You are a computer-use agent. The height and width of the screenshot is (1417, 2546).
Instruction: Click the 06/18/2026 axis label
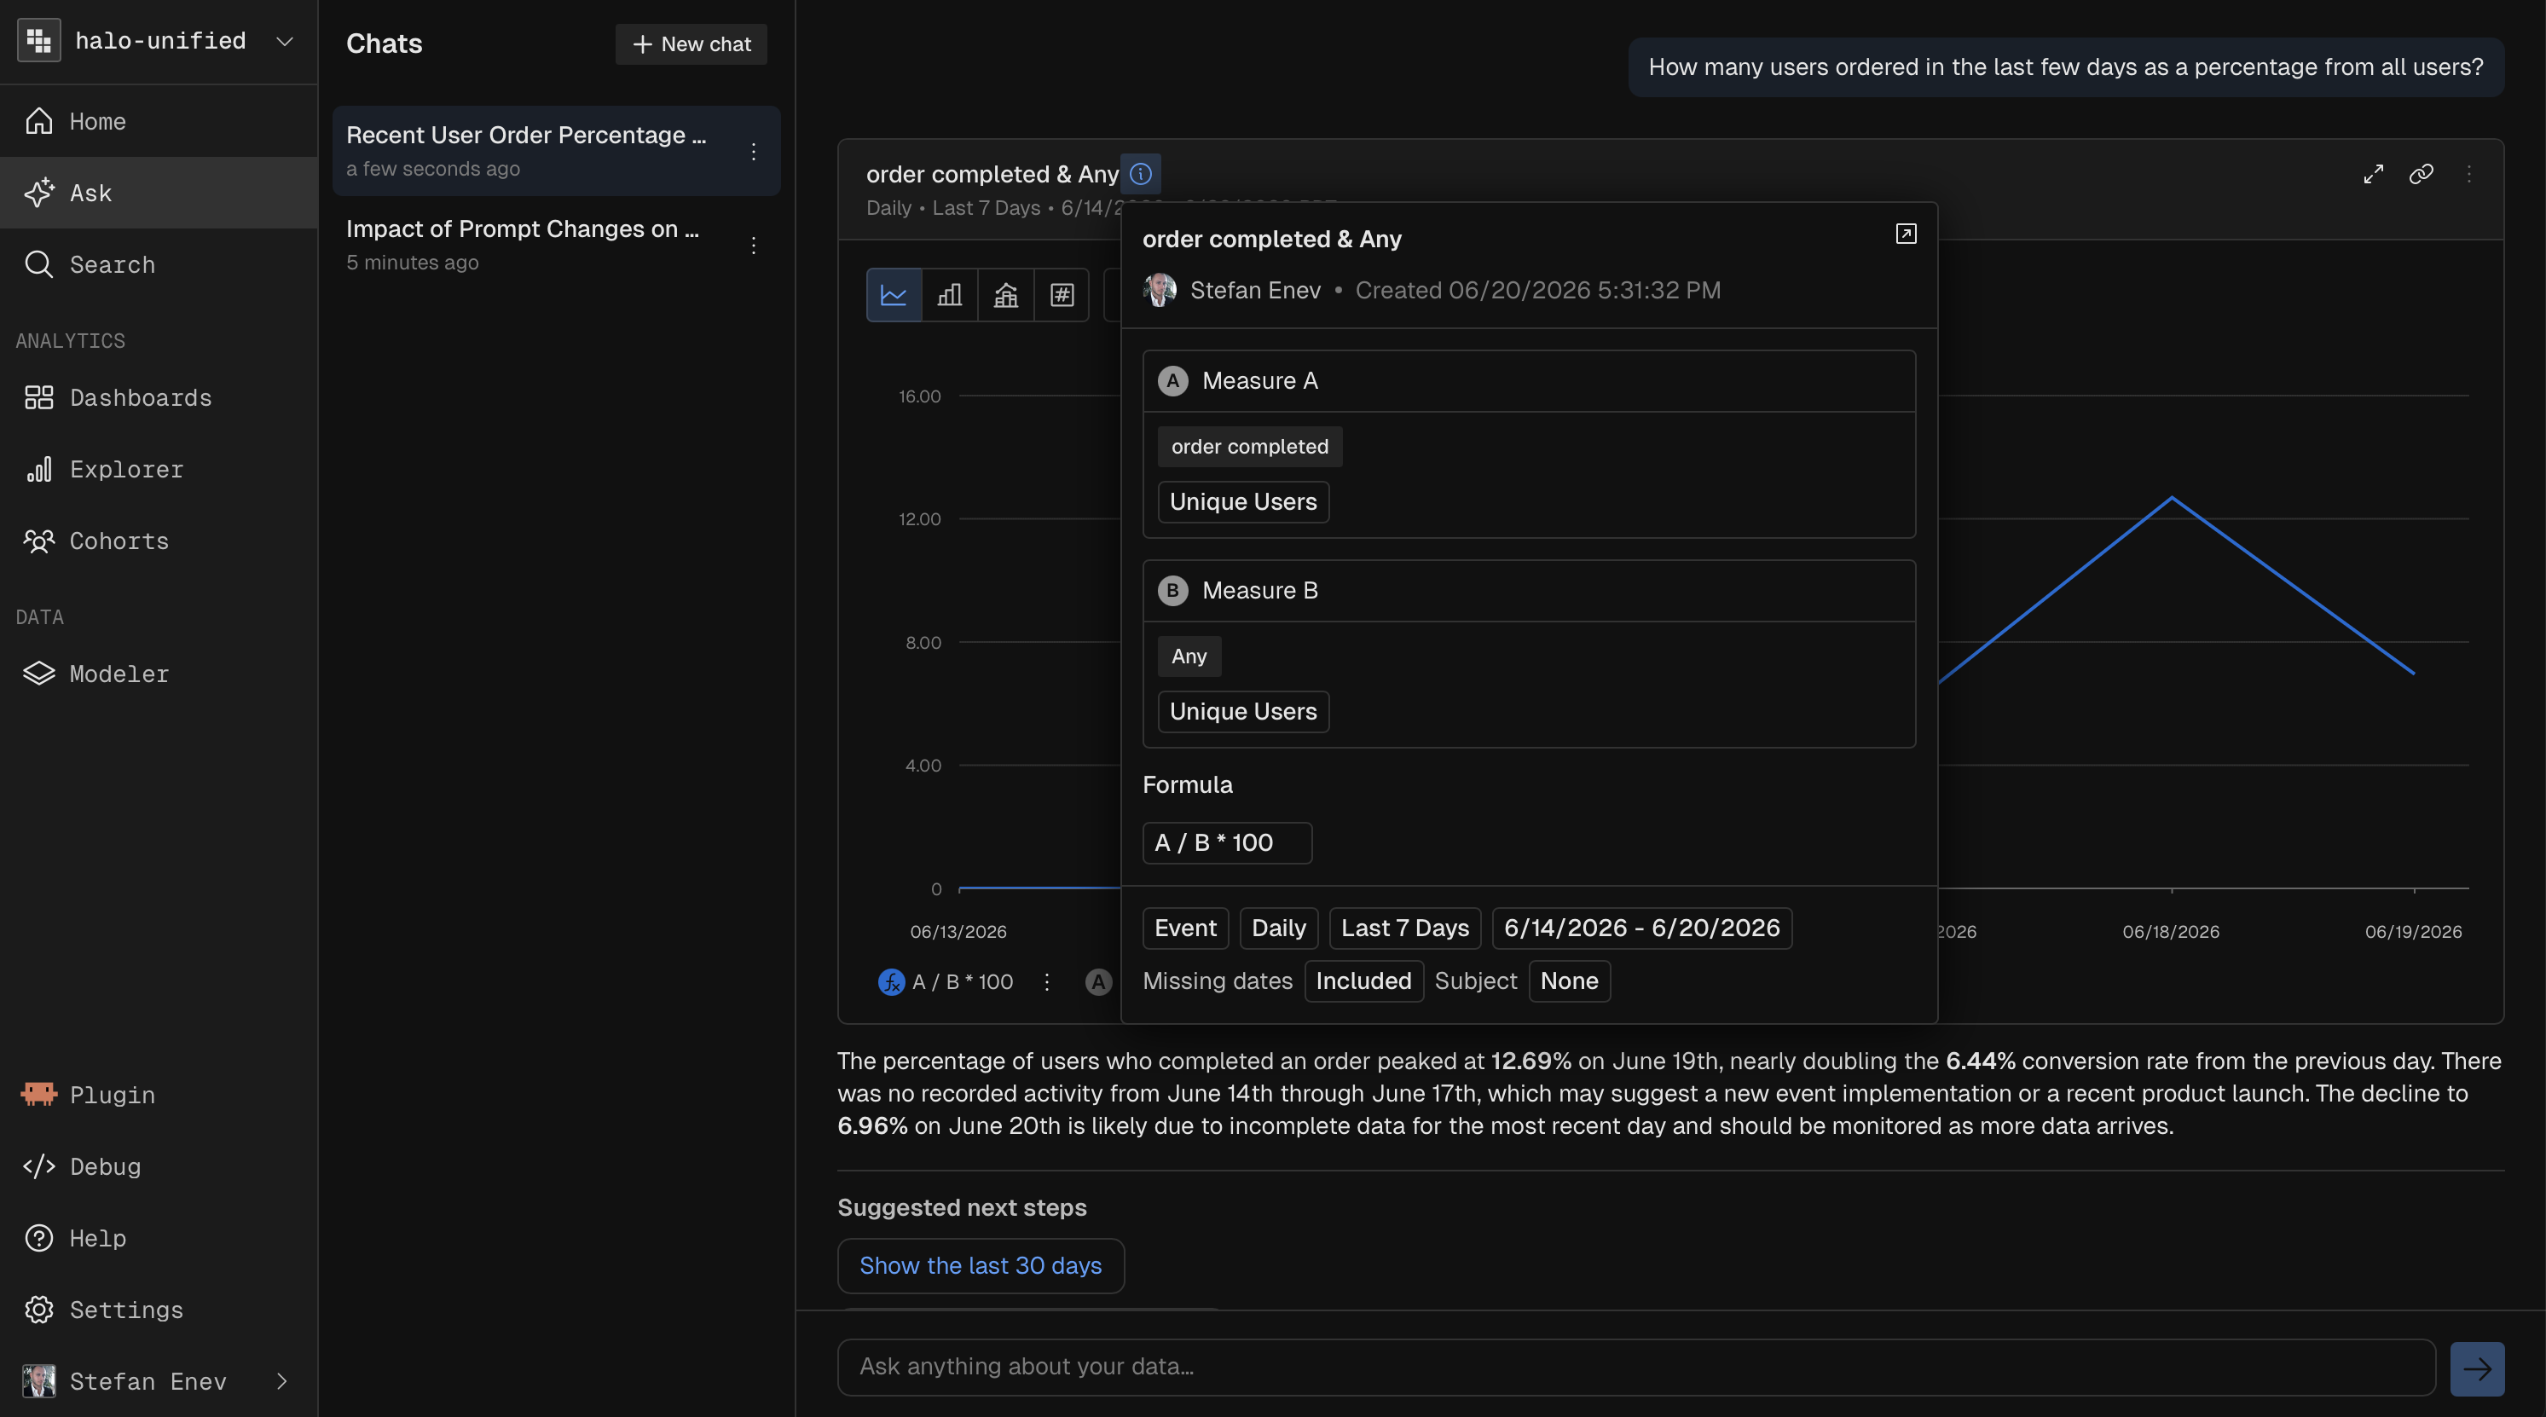(2171, 932)
